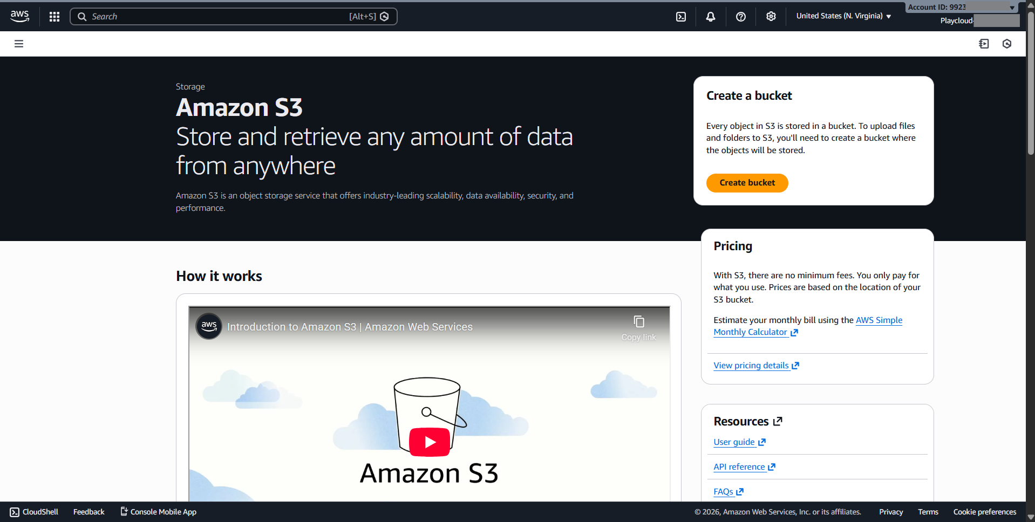1035x522 pixels.
Task: Click into the Search field
Action: tap(216, 17)
